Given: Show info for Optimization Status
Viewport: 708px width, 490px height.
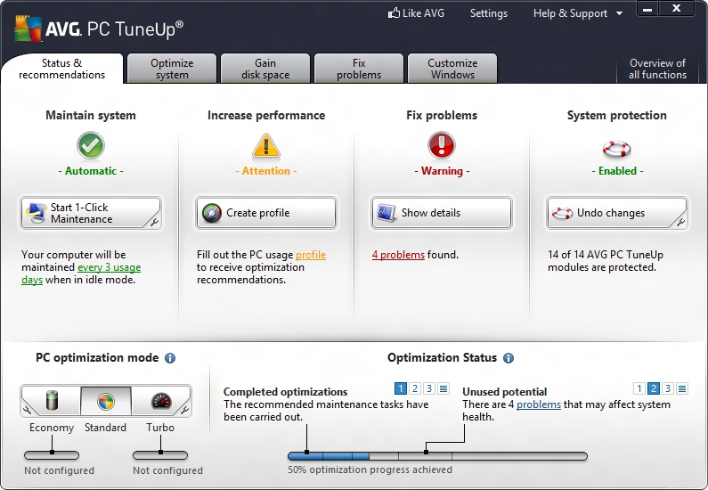Looking at the screenshot, I should (509, 358).
